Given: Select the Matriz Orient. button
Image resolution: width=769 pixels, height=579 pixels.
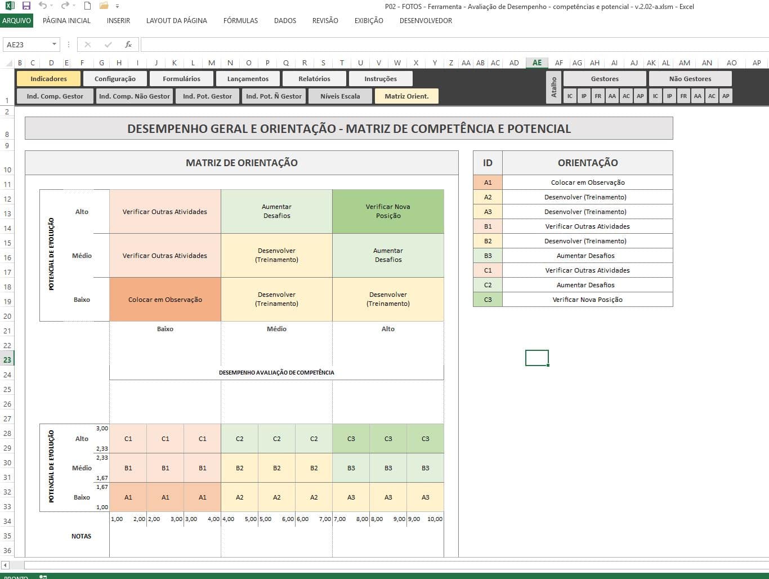Looking at the screenshot, I should [x=406, y=96].
